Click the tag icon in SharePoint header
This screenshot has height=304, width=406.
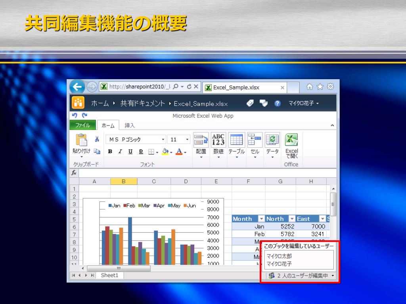click(250, 103)
